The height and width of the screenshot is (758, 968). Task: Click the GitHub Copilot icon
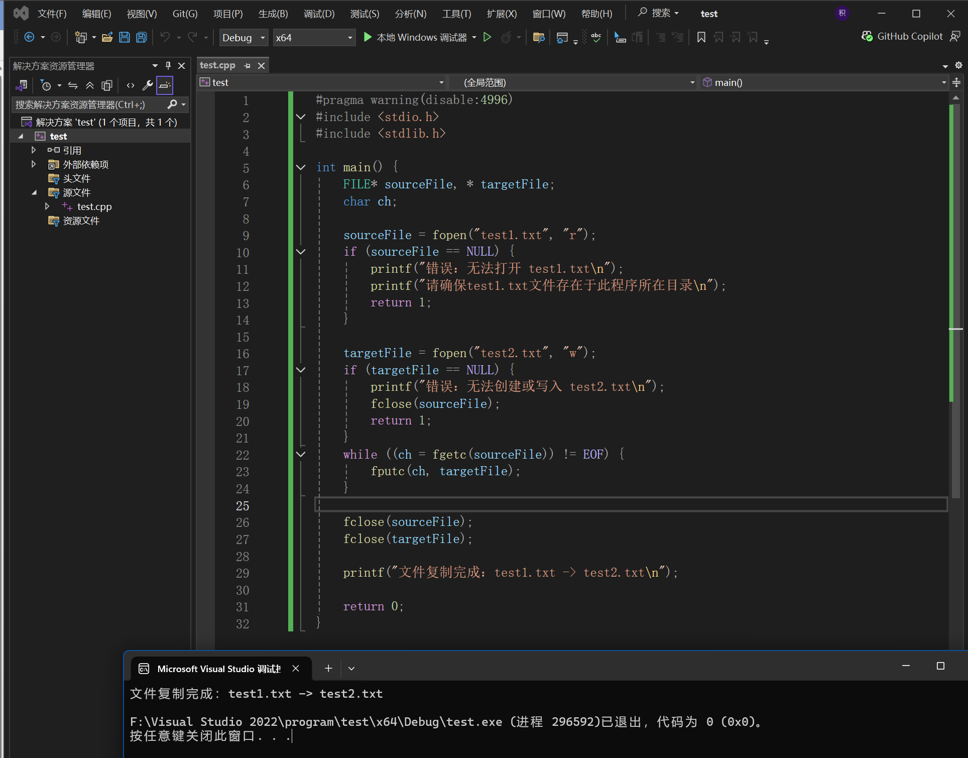867,36
